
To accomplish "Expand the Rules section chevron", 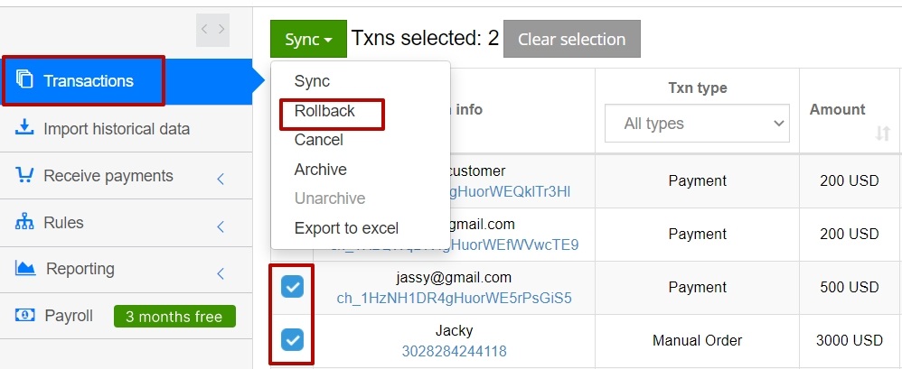I will [221, 226].
